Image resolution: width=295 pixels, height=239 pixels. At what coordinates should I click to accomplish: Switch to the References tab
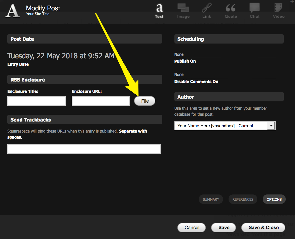tap(243, 199)
